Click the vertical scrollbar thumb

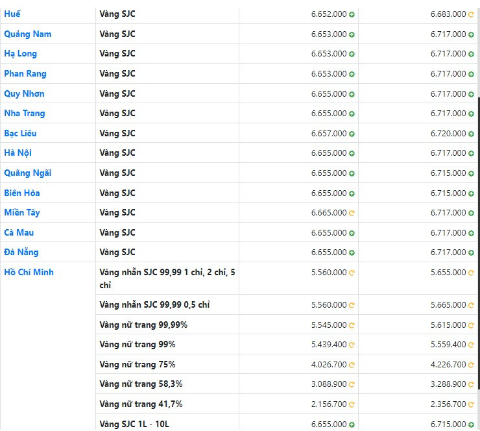point(479,243)
